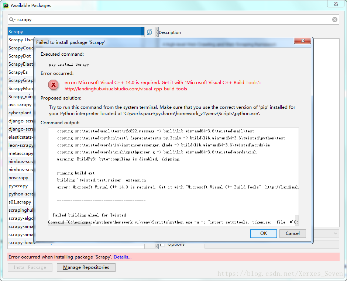
Task: Select ScrapyElast entry in package list
Action: click(21, 64)
